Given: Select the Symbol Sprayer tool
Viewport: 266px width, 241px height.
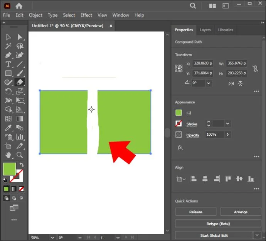Looking at the screenshot, I should point(8,137).
